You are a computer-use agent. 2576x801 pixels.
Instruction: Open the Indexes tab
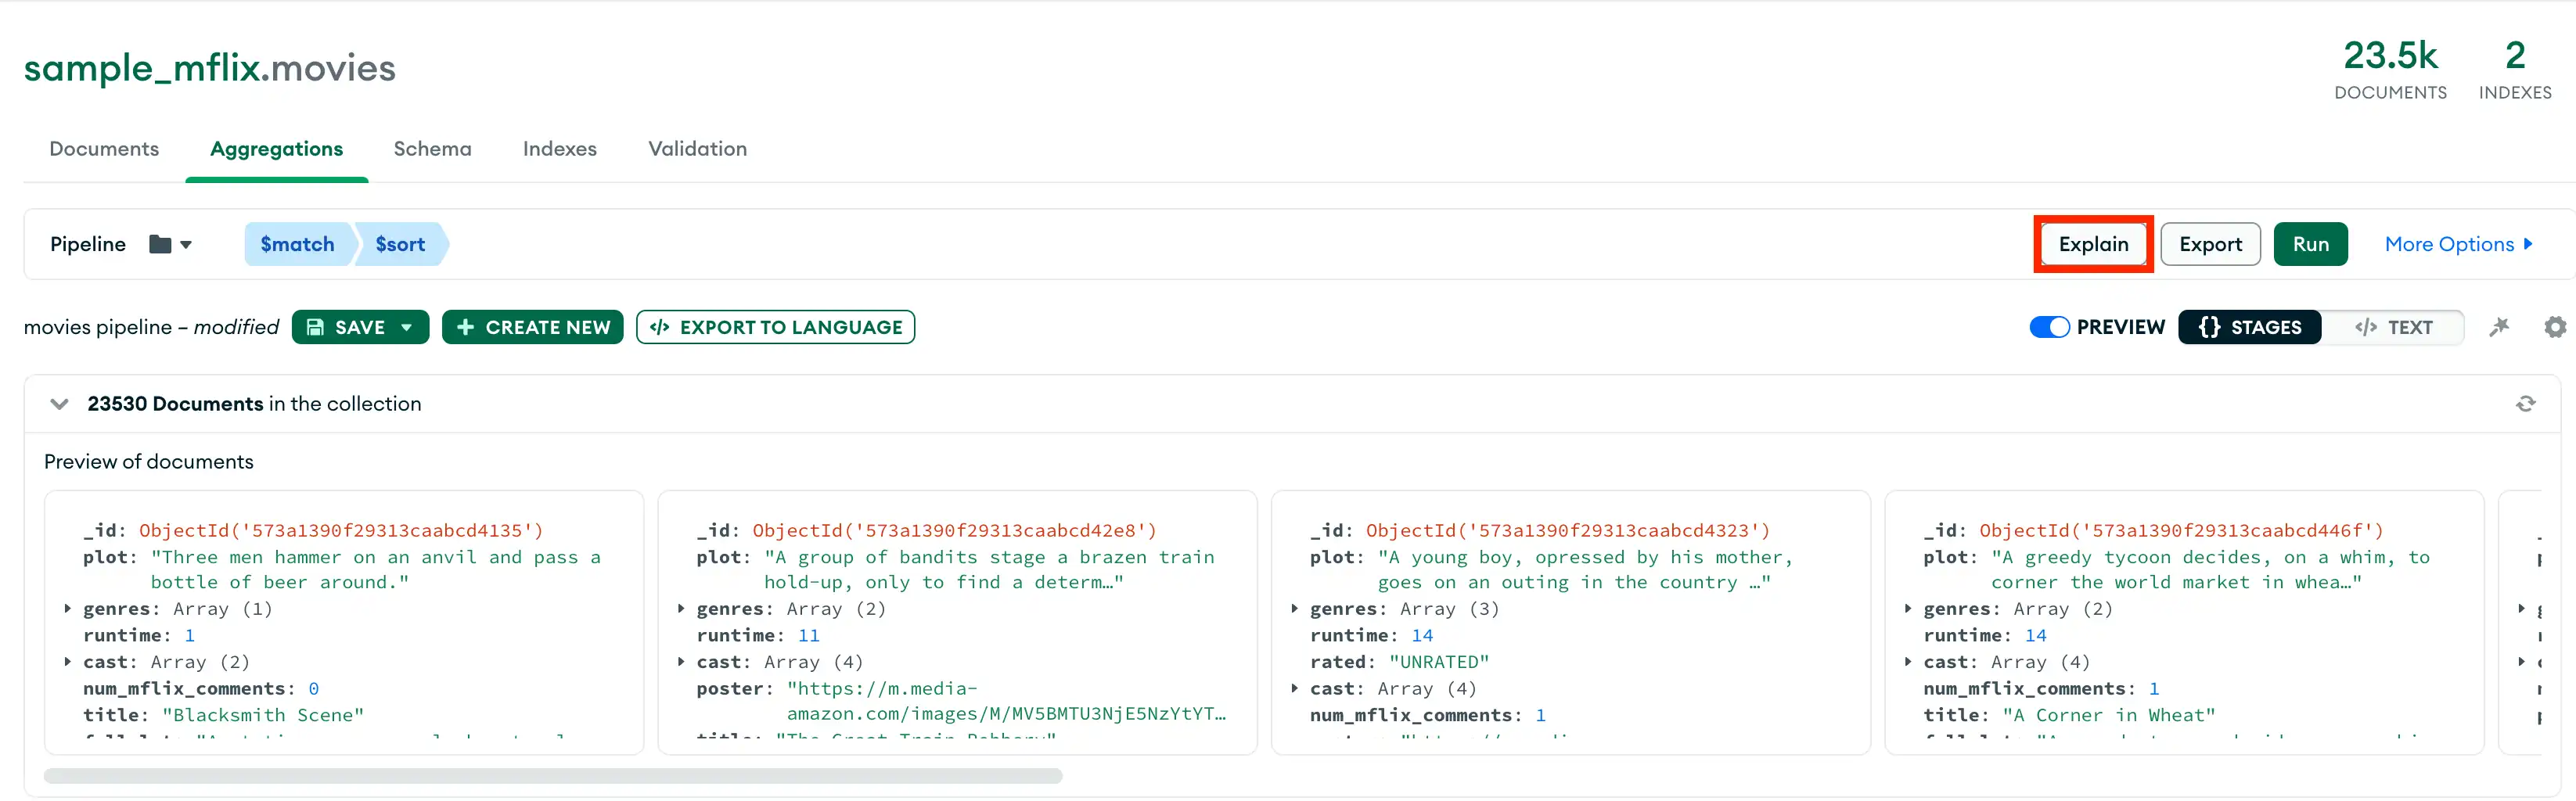[x=559, y=148]
